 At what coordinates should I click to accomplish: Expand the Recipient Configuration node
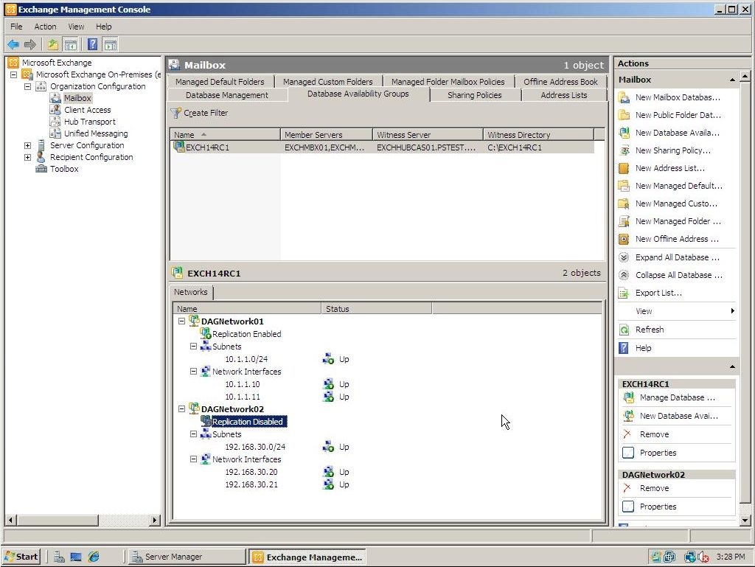27,157
